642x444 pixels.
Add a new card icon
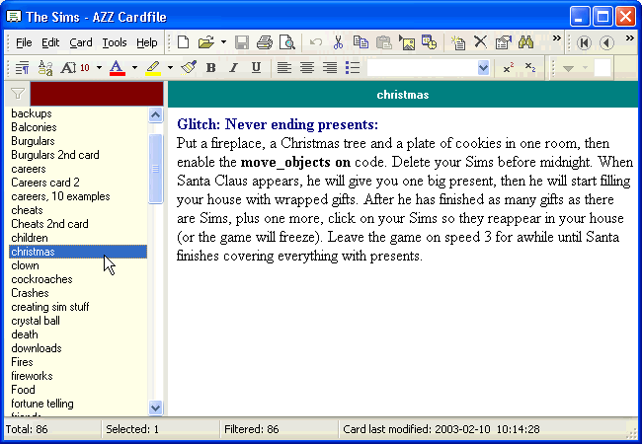tap(457, 42)
